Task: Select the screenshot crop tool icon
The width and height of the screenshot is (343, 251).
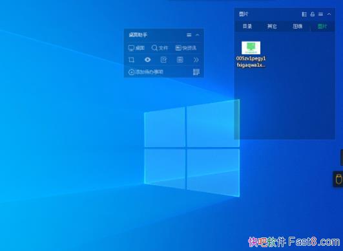Action: 132,60
